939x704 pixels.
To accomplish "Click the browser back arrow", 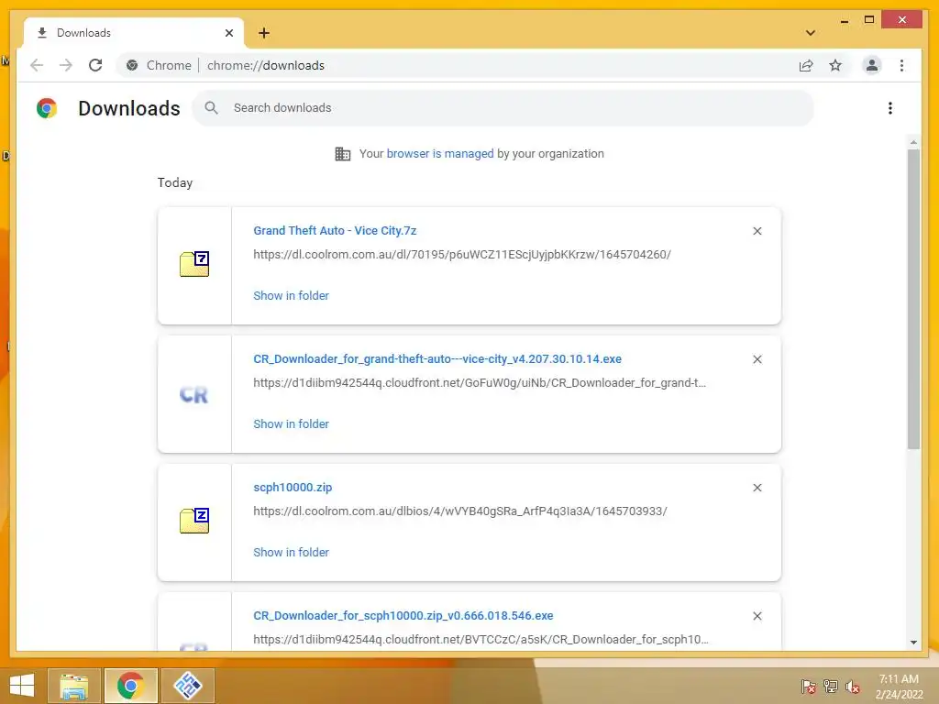I will pyautogui.click(x=37, y=65).
